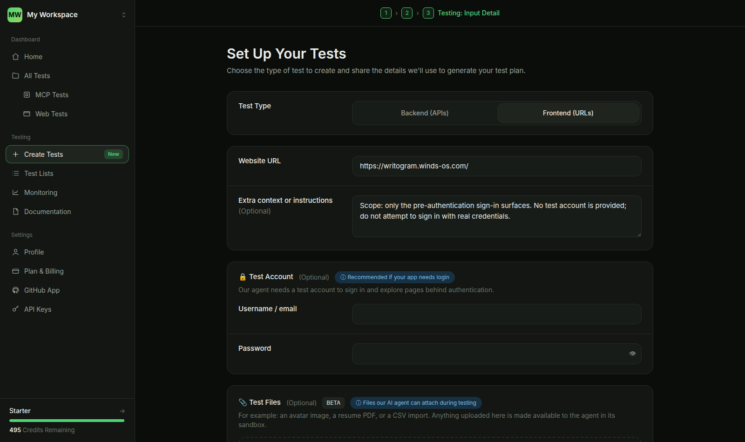Click the Home house icon
This screenshot has height=442, width=745.
pyautogui.click(x=15, y=57)
